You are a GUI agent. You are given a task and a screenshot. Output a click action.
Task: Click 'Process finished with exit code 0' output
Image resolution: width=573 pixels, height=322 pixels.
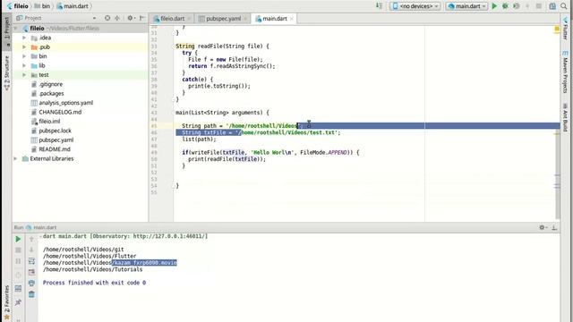94,283
